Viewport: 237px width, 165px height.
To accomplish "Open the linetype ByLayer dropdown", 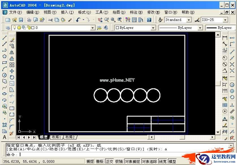I will (200, 28).
